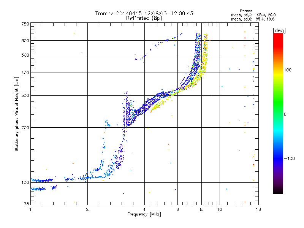Click the y-axis tick label '400'

[25, 73]
